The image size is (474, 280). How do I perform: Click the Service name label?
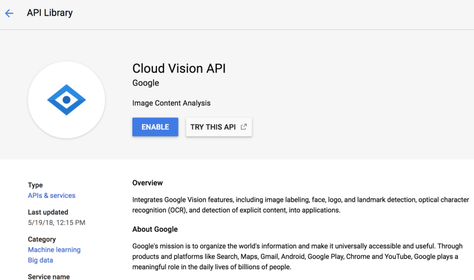click(x=49, y=276)
